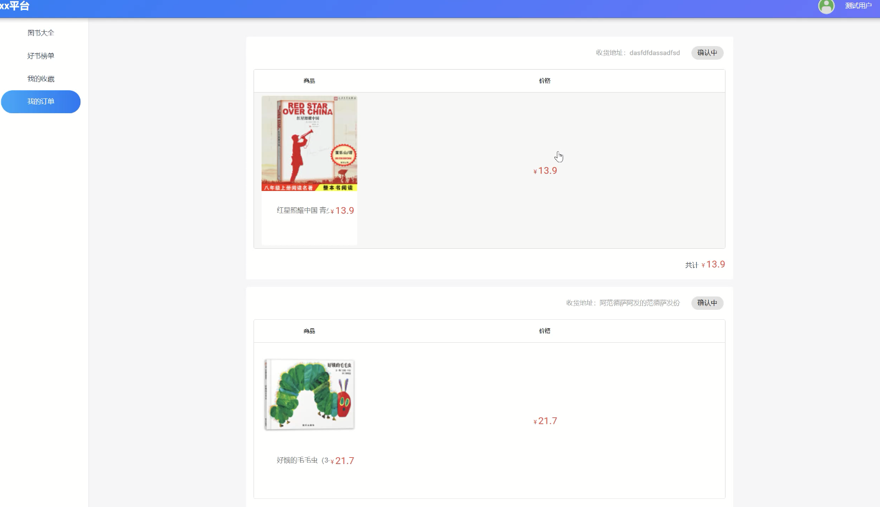
Task: Click 确认中 status of second order
Action: coord(707,303)
